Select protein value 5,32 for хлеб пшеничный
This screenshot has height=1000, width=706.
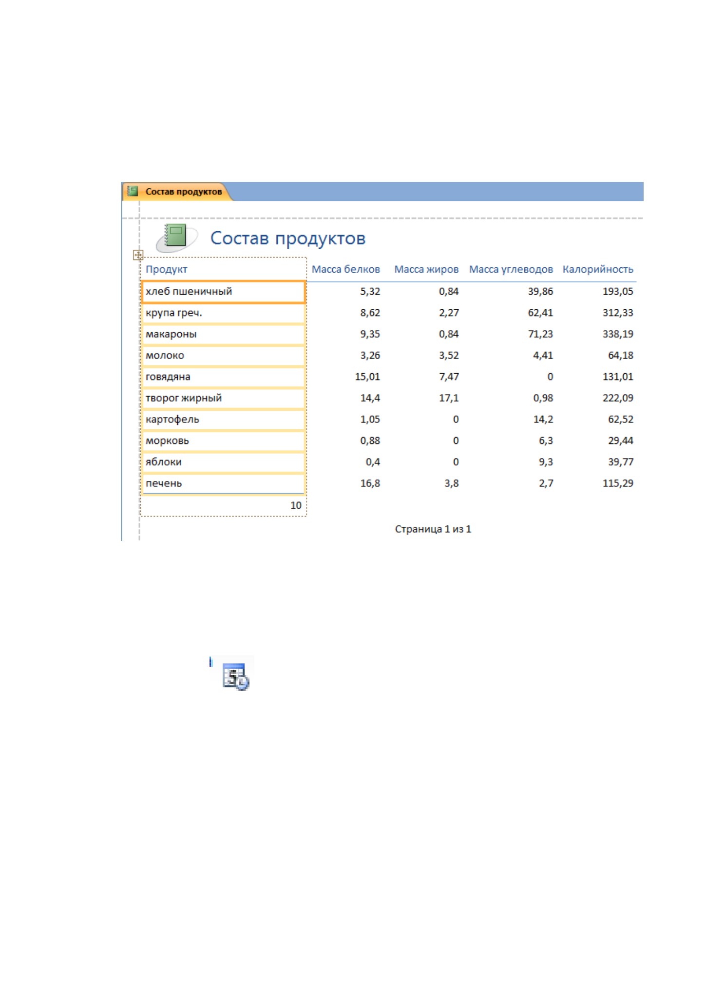click(370, 292)
